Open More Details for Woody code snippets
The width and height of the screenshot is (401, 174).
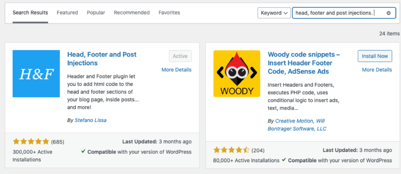(x=377, y=70)
